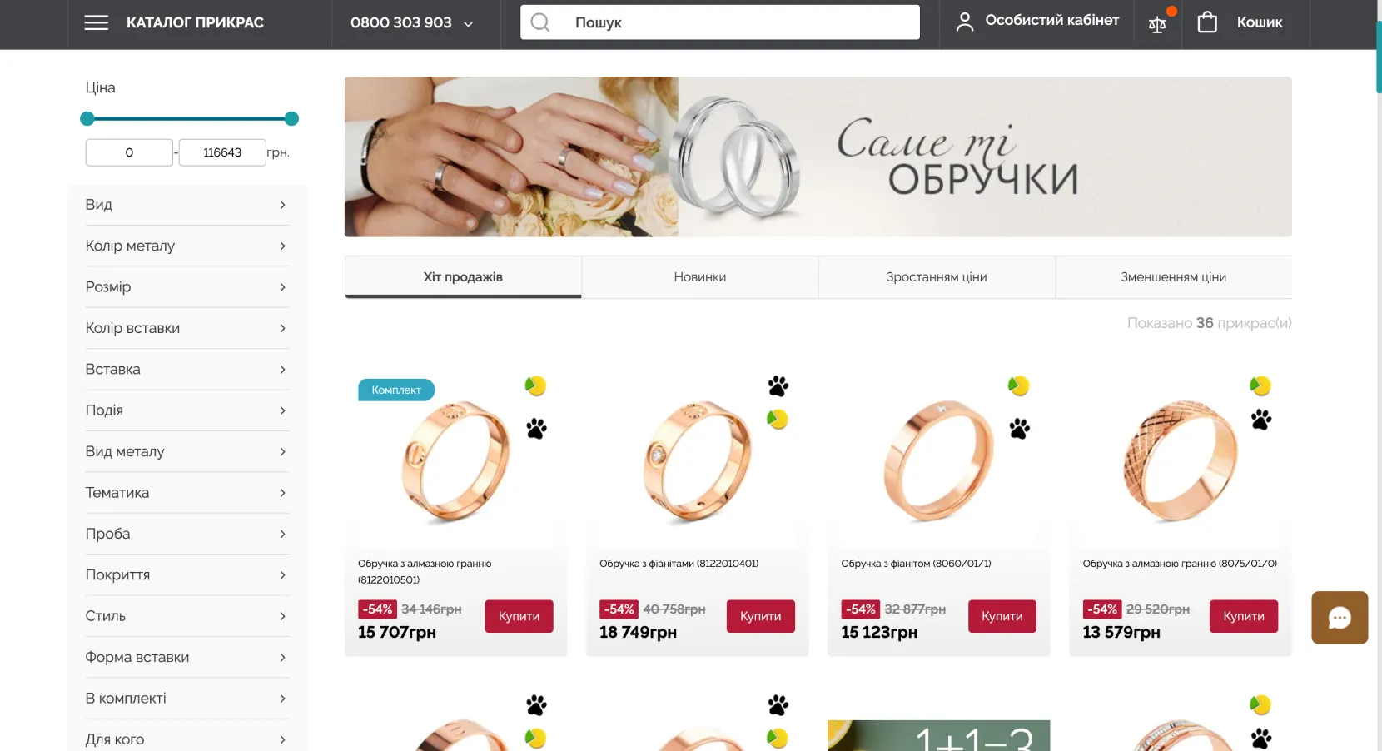Screen dimensions: 1382x751
Task: Click paw icon on ring 8122010401
Action: [x=778, y=386]
